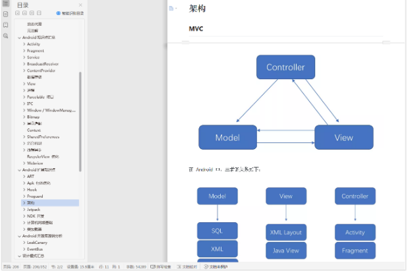Select the Android 扩展知识点 section heading
Viewport: 408px width, 271px height.
click(x=38, y=170)
